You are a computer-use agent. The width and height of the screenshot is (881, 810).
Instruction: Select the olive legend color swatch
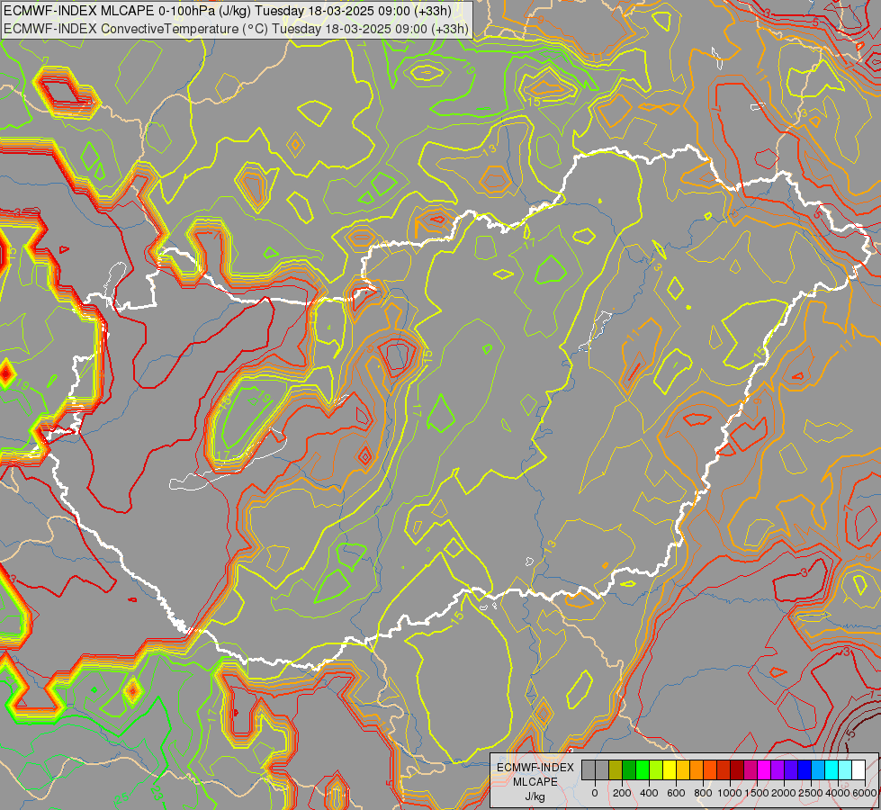click(616, 770)
